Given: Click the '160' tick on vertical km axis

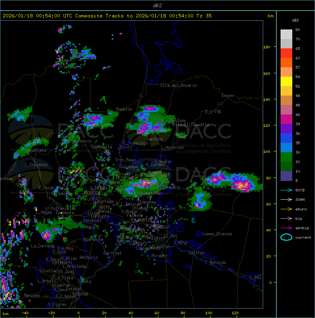Looking at the screenshot, I should click(267, 73).
